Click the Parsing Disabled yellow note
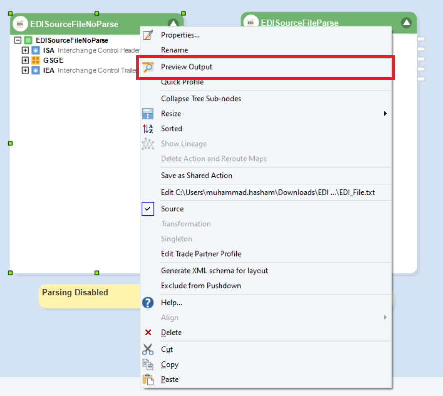The width and height of the screenshot is (443, 396). pyautogui.click(x=75, y=293)
